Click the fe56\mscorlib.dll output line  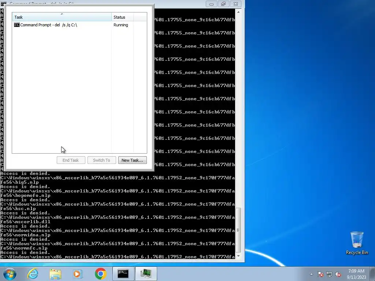(x=25, y=222)
